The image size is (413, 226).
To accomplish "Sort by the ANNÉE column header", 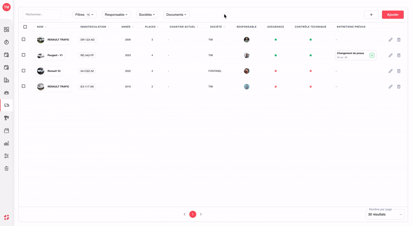I will [127, 27].
